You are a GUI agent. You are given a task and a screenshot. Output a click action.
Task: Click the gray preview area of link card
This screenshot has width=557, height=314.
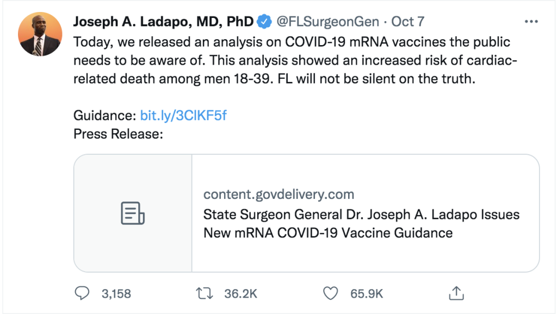[x=133, y=213]
